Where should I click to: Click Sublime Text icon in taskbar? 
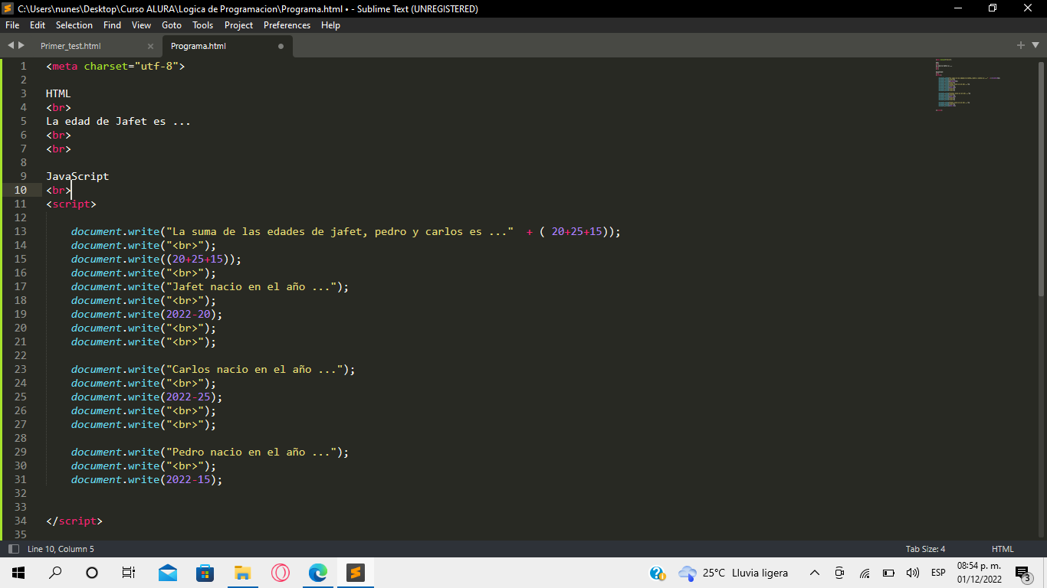pyautogui.click(x=355, y=573)
